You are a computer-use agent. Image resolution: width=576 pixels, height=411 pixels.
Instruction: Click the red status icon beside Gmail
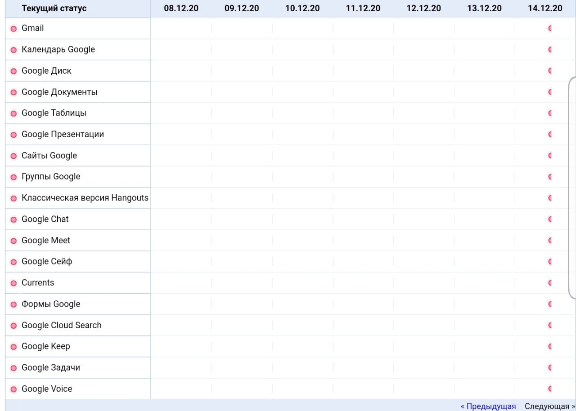click(x=13, y=29)
